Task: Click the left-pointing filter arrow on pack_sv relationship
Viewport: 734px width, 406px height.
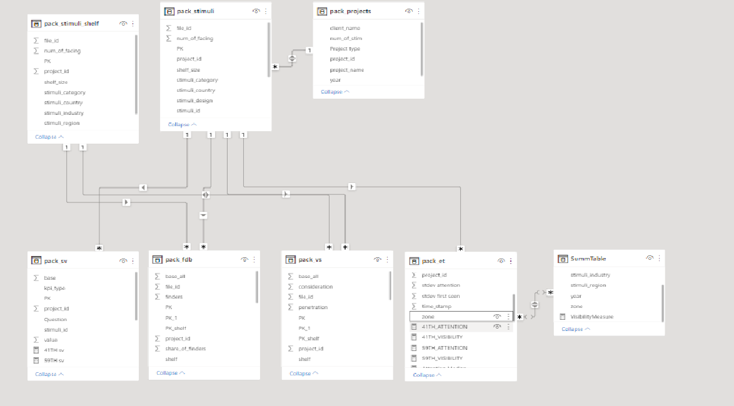Action: pyautogui.click(x=143, y=187)
